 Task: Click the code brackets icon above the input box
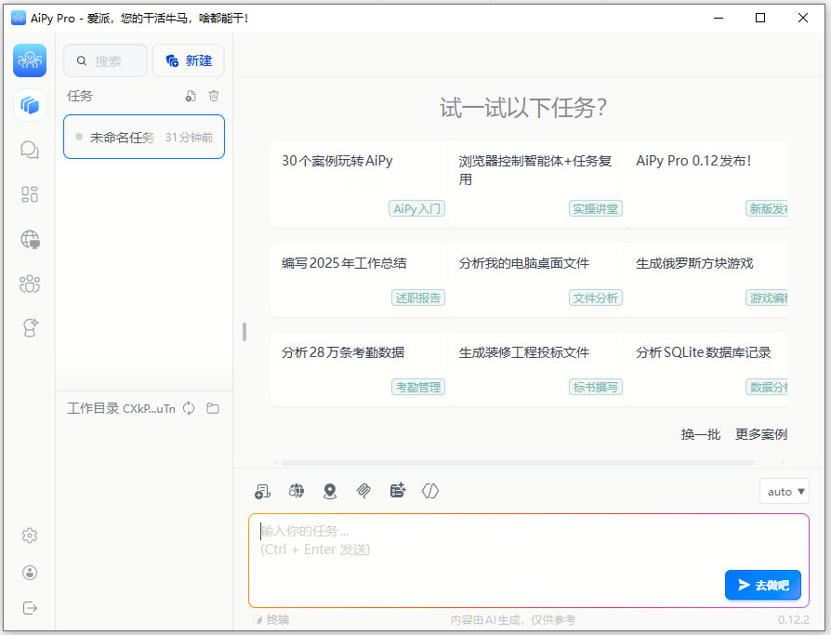(429, 490)
